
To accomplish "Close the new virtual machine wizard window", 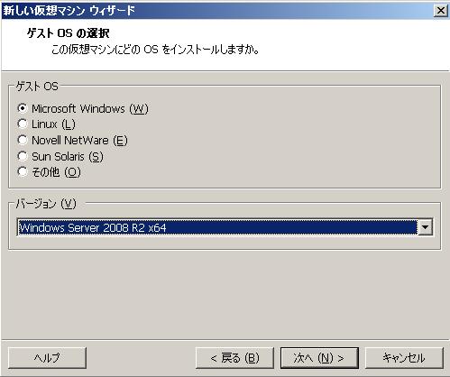I will point(441,11).
